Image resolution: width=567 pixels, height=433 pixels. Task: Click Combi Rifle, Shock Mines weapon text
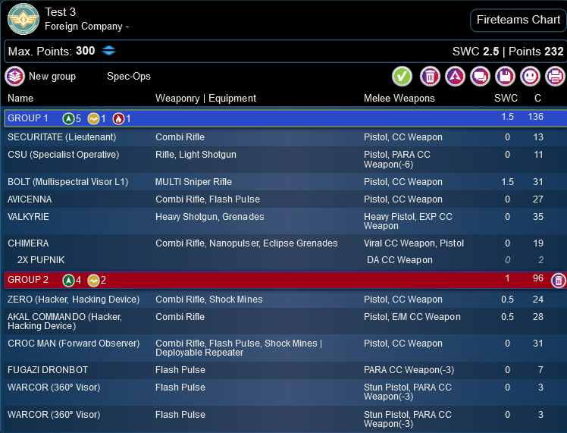209,300
